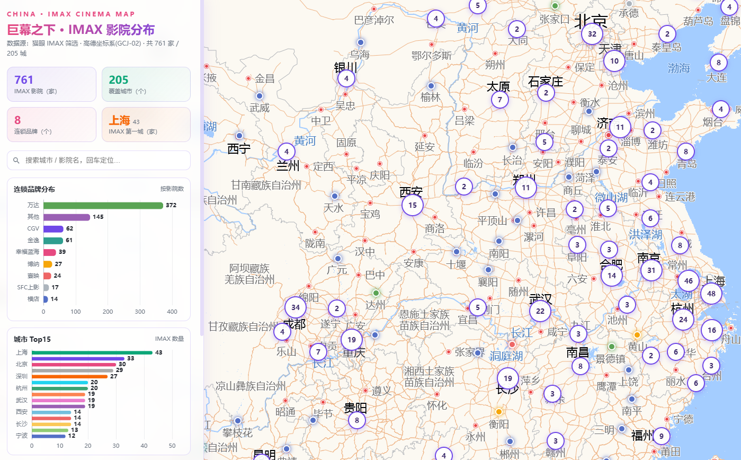This screenshot has height=460, width=741.
Task: Click the CGV bar showing 62
Action: point(53,229)
